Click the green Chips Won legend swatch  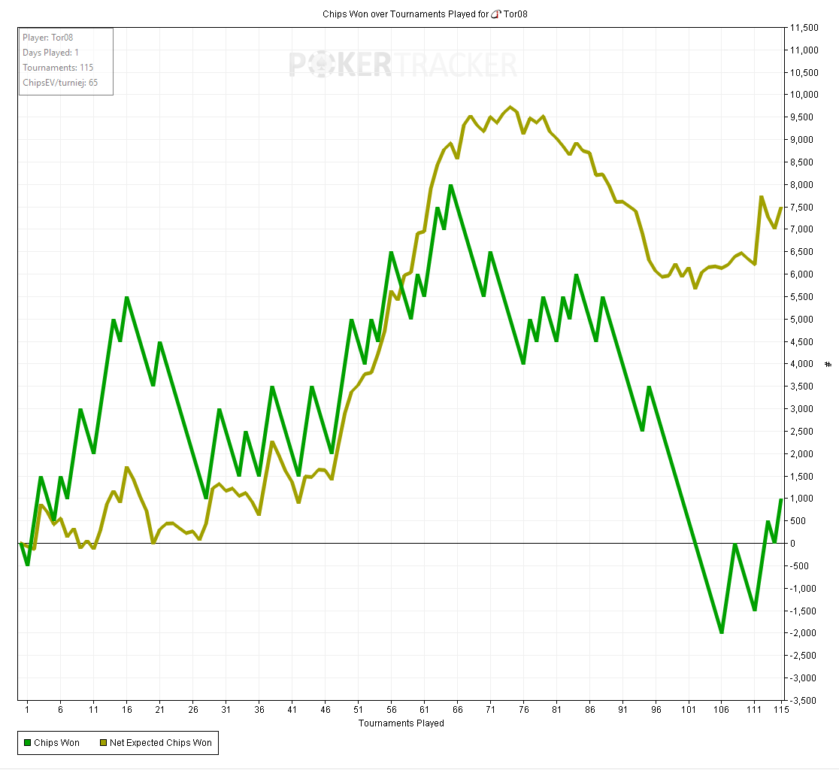pos(27,743)
